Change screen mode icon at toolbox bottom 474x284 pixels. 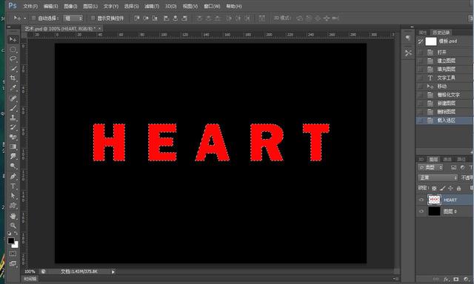13,264
